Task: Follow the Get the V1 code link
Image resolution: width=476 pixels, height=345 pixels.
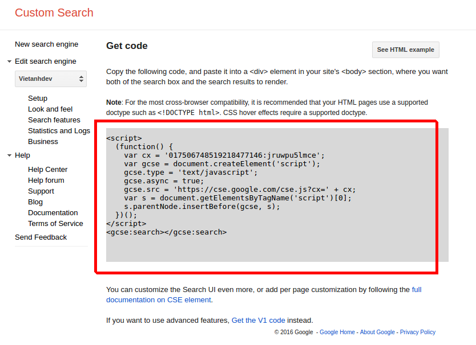Action: [x=258, y=321]
